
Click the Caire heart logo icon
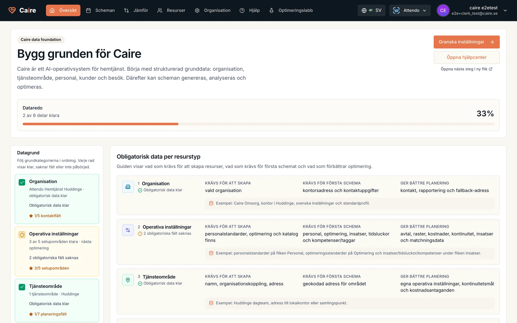(12, 10)
